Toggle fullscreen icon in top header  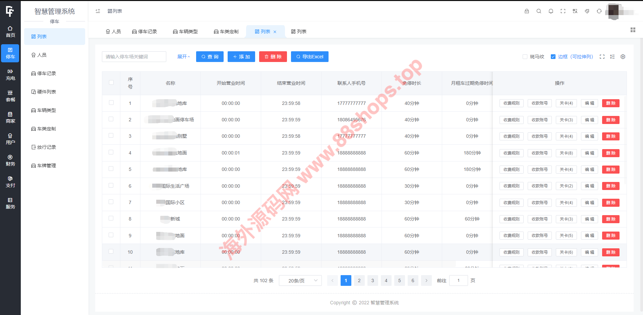[x=563, y=11]
